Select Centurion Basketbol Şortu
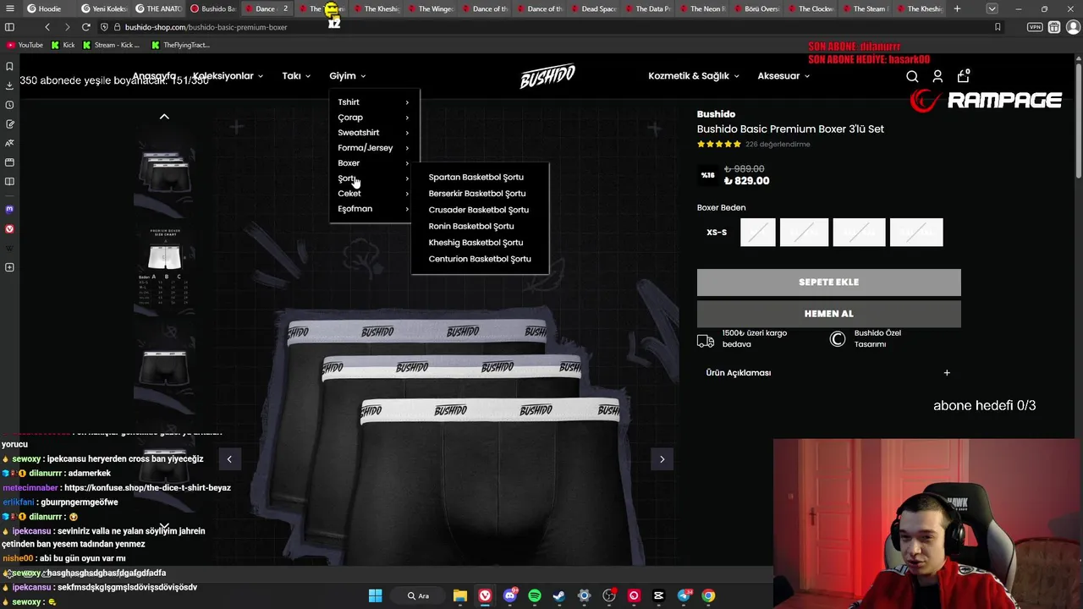The image size is (1083, 609). (480, 259)
